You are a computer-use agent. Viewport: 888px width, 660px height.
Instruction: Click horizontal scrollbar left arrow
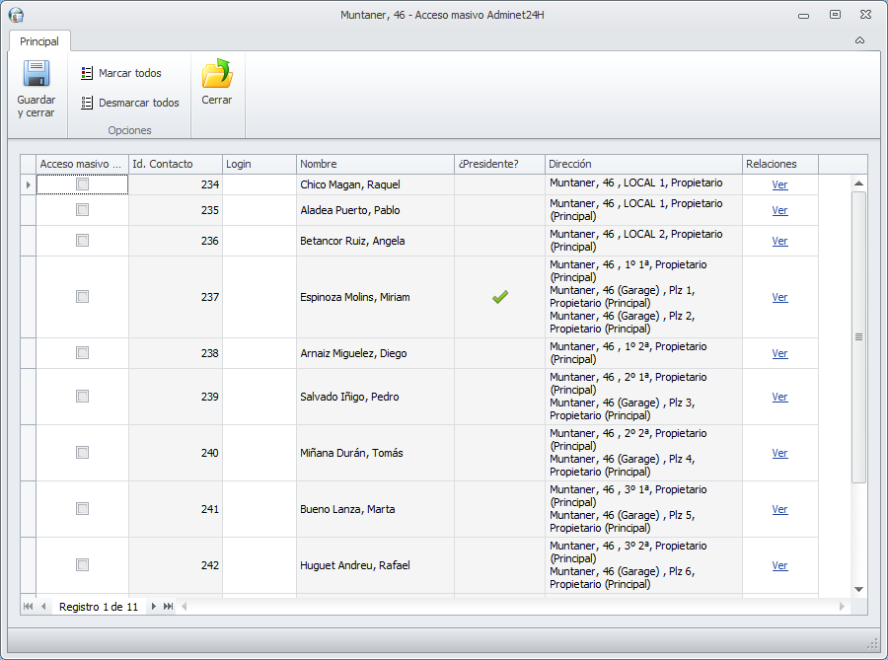coord(185,606)
